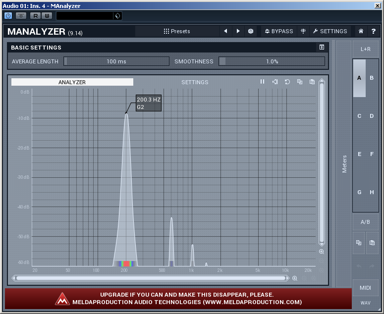Select preset slot G

point(359,192)
